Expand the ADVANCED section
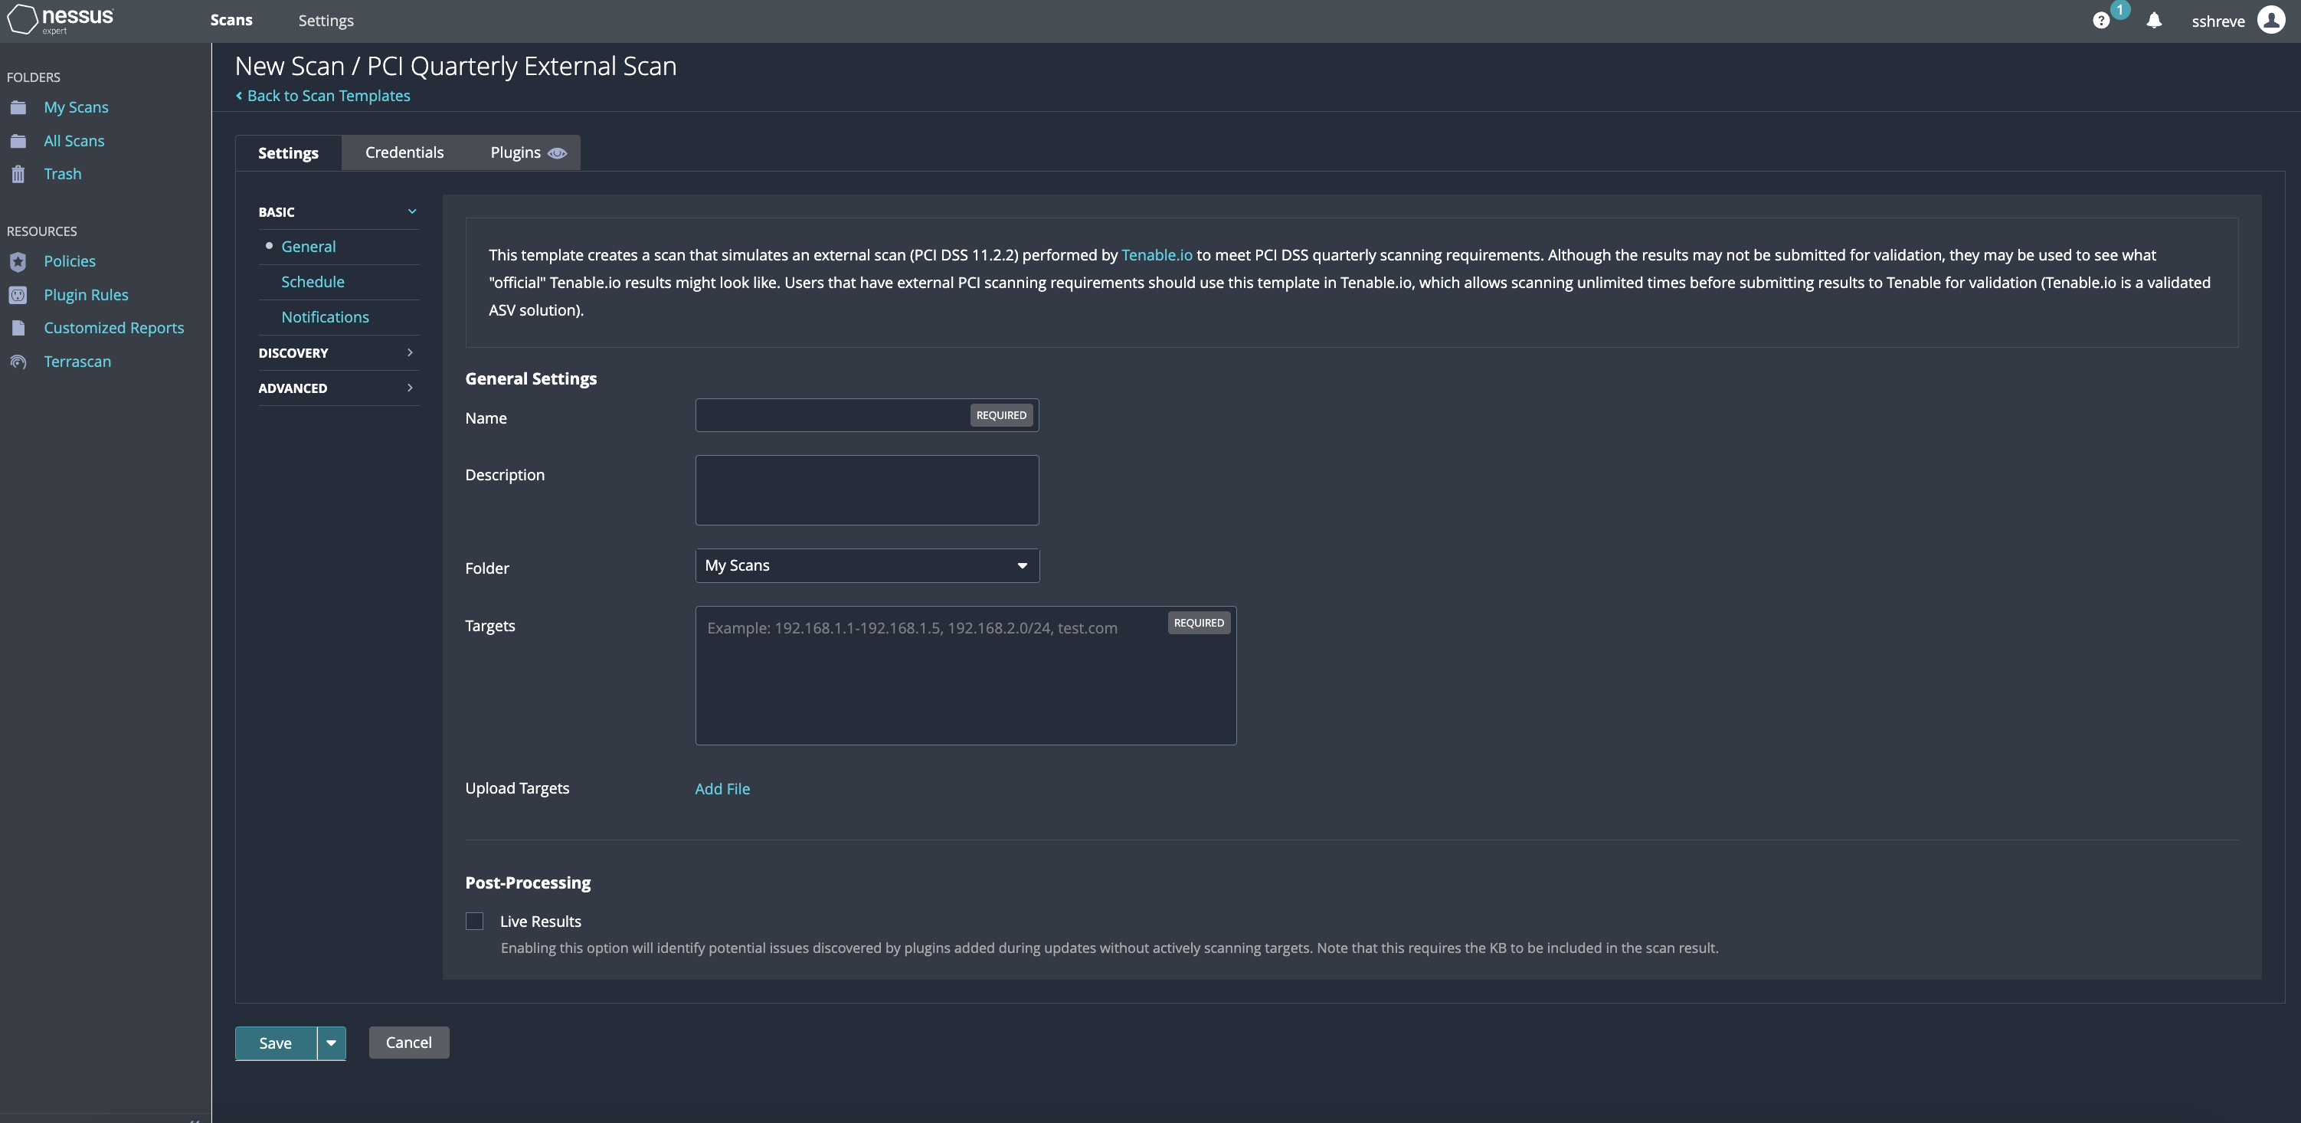 (338, 388)
